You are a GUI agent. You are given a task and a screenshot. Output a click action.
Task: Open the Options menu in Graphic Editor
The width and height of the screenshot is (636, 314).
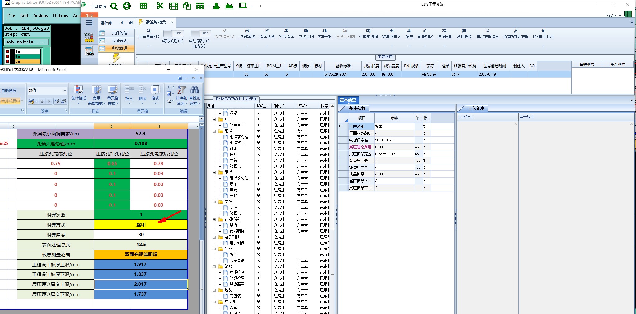[60, 15]
